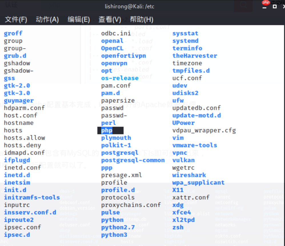Click the OpenCL directory
This screenshot has height=246, width=285.
(112, 48)
